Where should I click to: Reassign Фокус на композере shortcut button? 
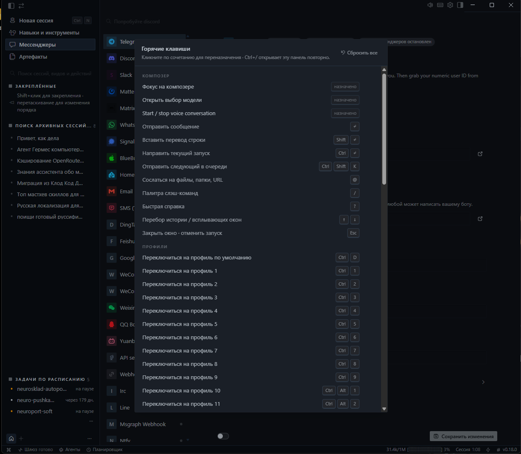click(345, 86)
